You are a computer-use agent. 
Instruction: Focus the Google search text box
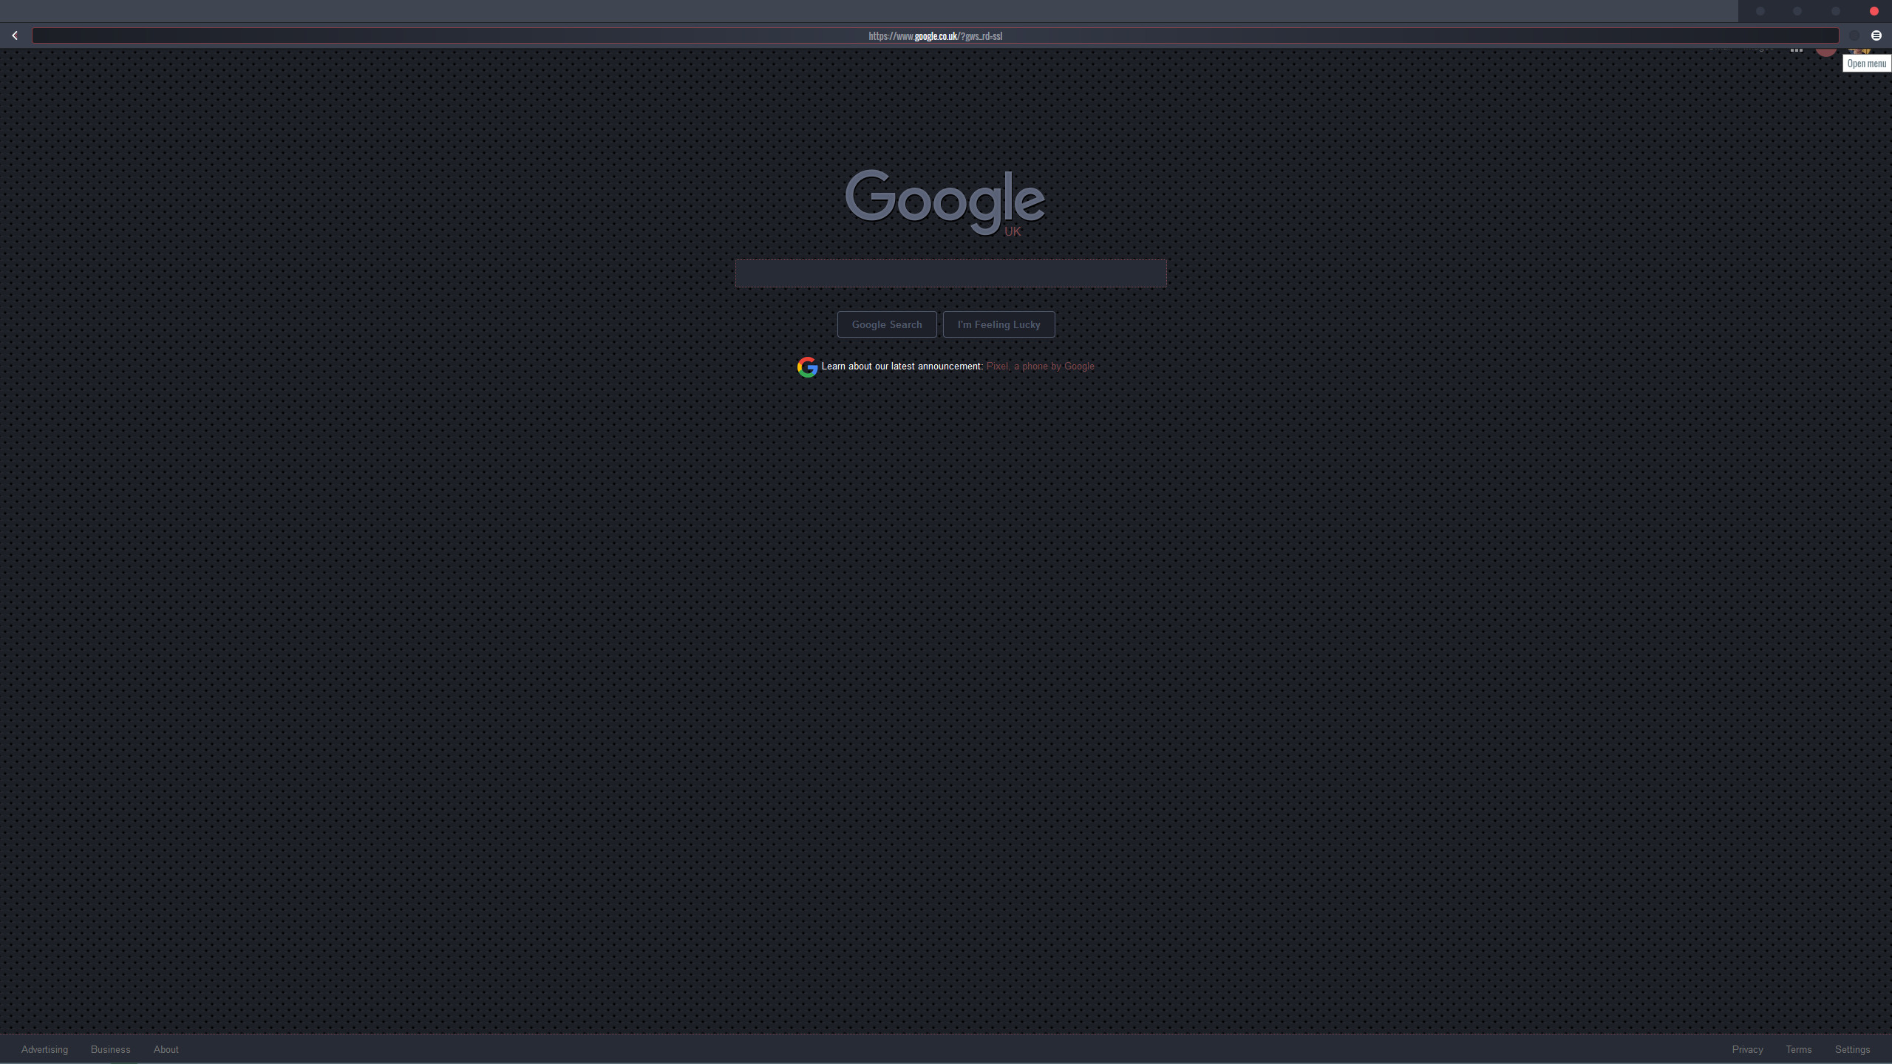click(x=950, y=273)
